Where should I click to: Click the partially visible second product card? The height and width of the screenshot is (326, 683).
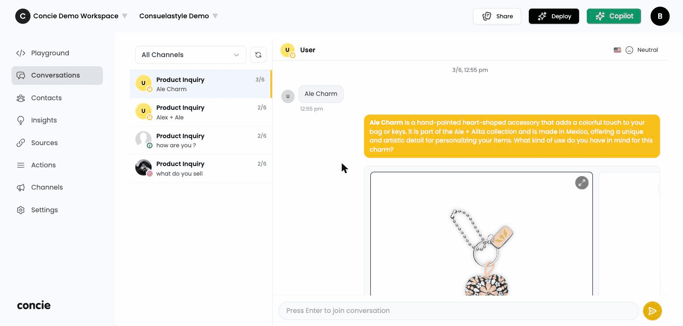629,234
